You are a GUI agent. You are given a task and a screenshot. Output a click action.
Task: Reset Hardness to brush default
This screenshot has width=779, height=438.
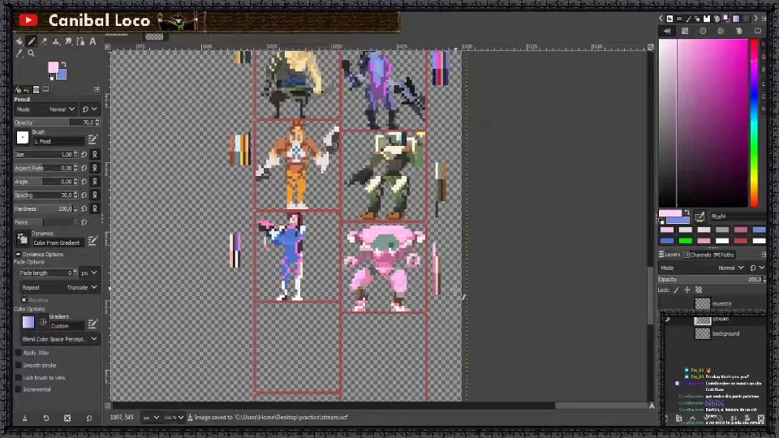pyautogui.click(x=84, y=208)
